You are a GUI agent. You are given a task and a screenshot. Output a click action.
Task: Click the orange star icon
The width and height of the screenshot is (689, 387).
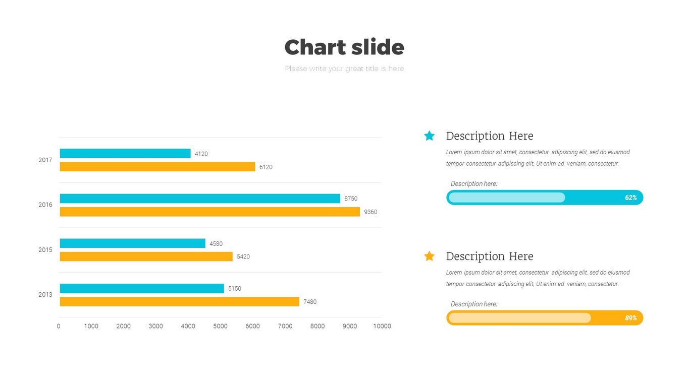coord(429,256)
